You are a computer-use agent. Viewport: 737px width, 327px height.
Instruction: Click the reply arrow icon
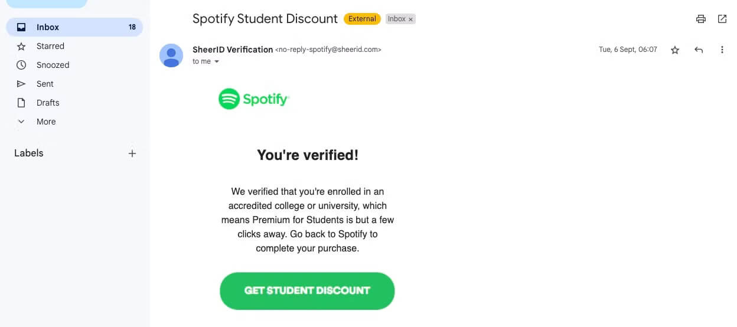point(699,50)
